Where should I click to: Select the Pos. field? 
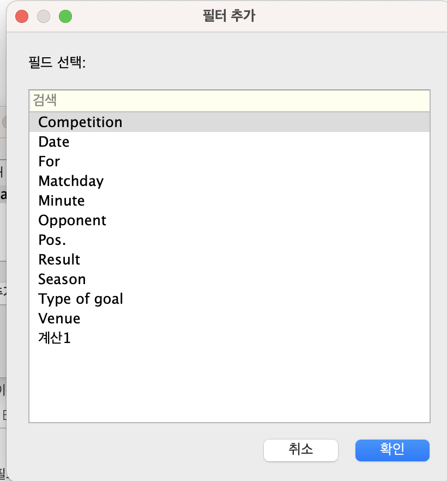pyautogui.click(x=52, y=240)
